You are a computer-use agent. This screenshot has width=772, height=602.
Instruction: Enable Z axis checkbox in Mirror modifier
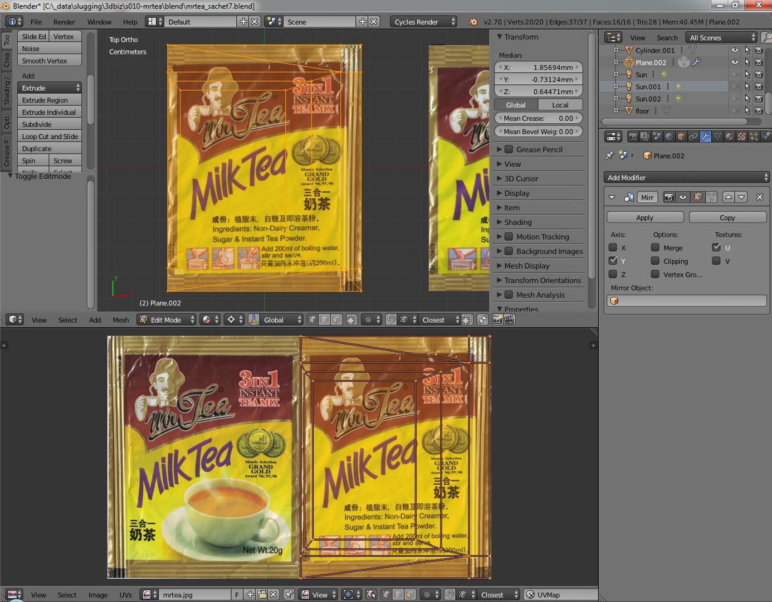tap(613, 274)
